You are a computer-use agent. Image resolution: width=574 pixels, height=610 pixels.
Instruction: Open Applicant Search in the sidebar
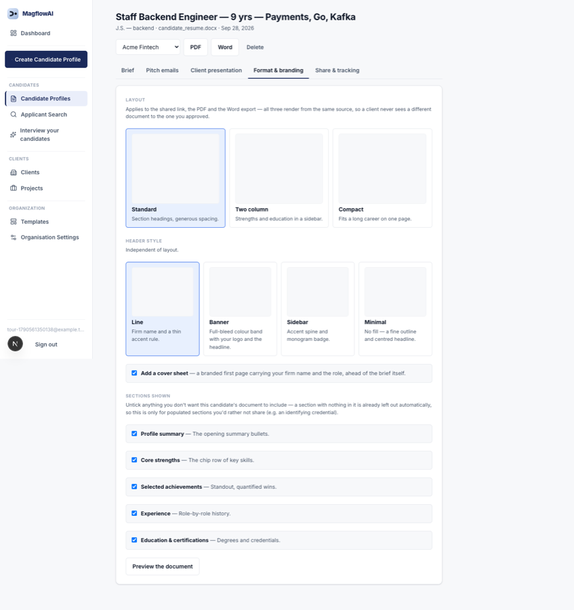(46, 115)
